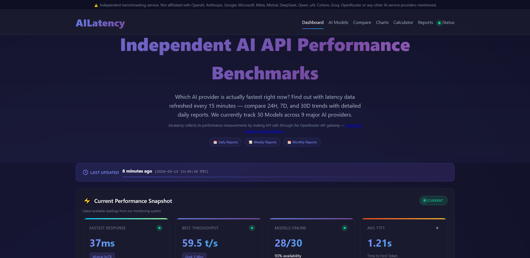Click the MODELS ONLINE card label
530x258 pixels.
(x=290, y=228)
